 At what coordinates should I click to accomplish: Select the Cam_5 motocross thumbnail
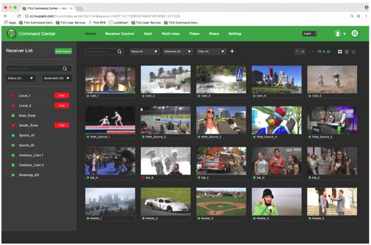pyautogui.click(x=332, y=80)
